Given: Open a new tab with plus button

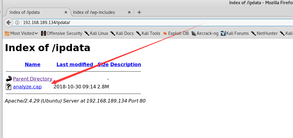Looking at the screenshot, I should (139, 12).
